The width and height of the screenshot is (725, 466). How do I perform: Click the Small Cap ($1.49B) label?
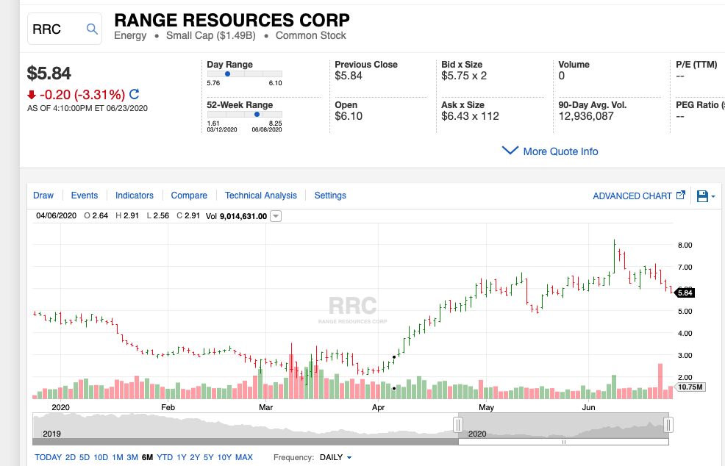pyautogui.click(x=211, y=35)
